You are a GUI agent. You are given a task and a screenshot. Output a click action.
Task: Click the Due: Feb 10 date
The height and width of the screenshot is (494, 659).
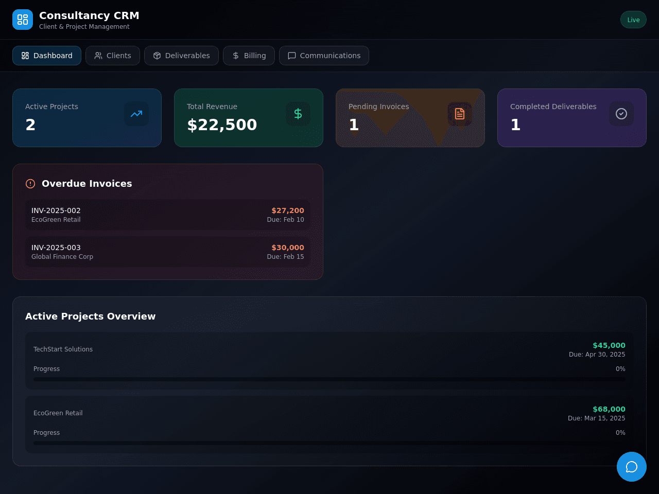tap(286, 220)
